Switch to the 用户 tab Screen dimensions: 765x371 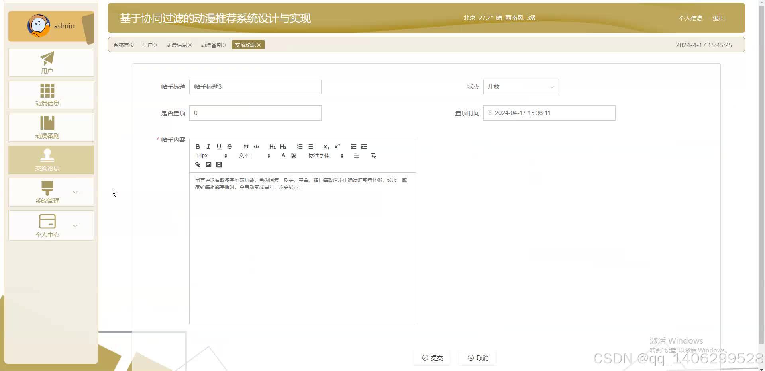(x=147, y=45)
